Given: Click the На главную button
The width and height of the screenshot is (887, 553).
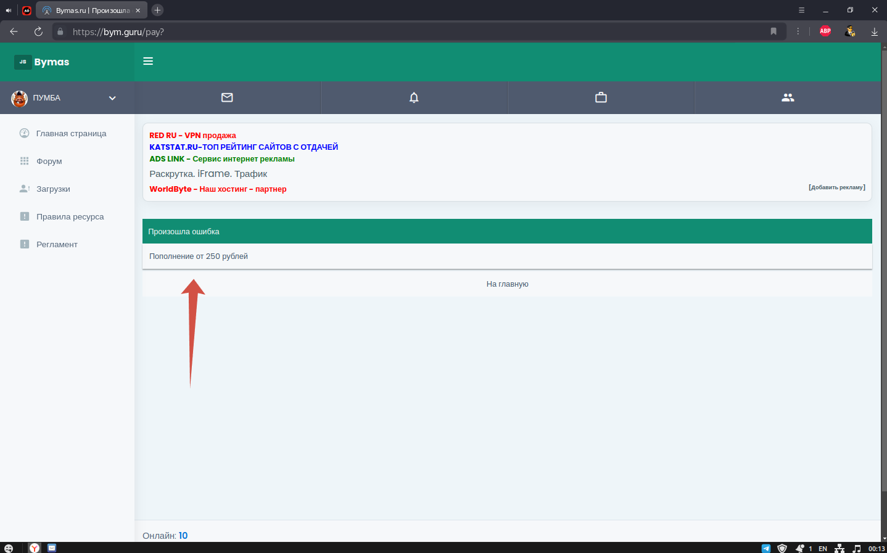Looking at the screenshot, I should [x=507, y=284].
